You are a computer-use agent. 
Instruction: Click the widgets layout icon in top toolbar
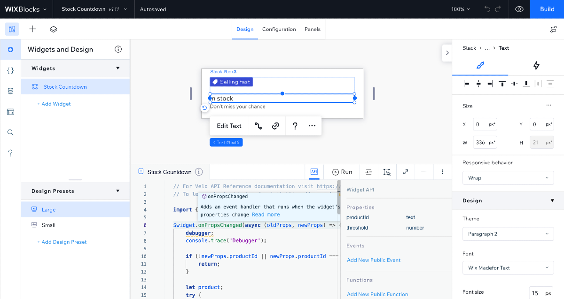pos(12,29)
